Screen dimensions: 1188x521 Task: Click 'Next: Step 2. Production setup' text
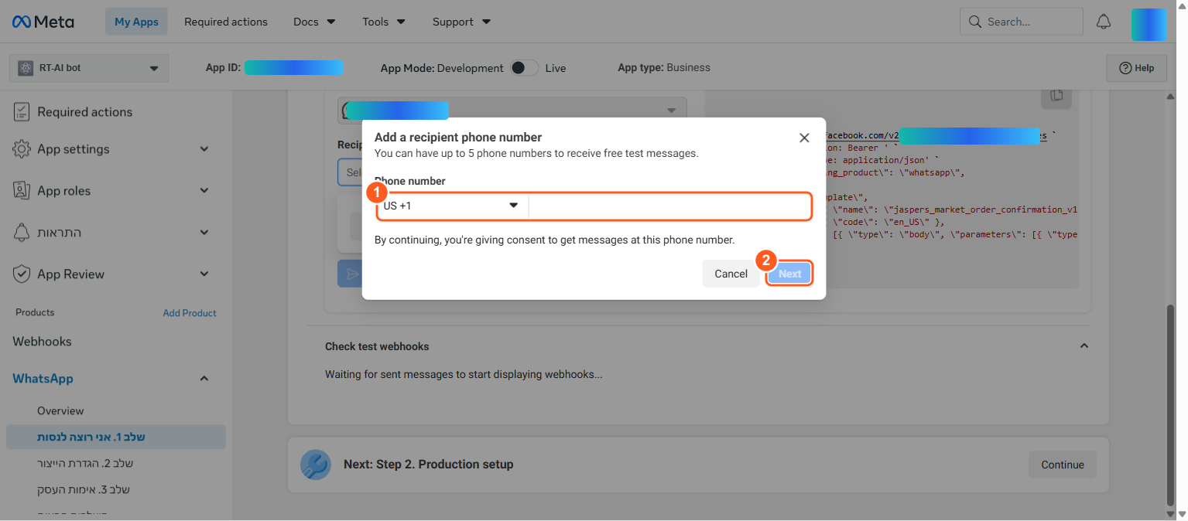click(x=429, y=465)
